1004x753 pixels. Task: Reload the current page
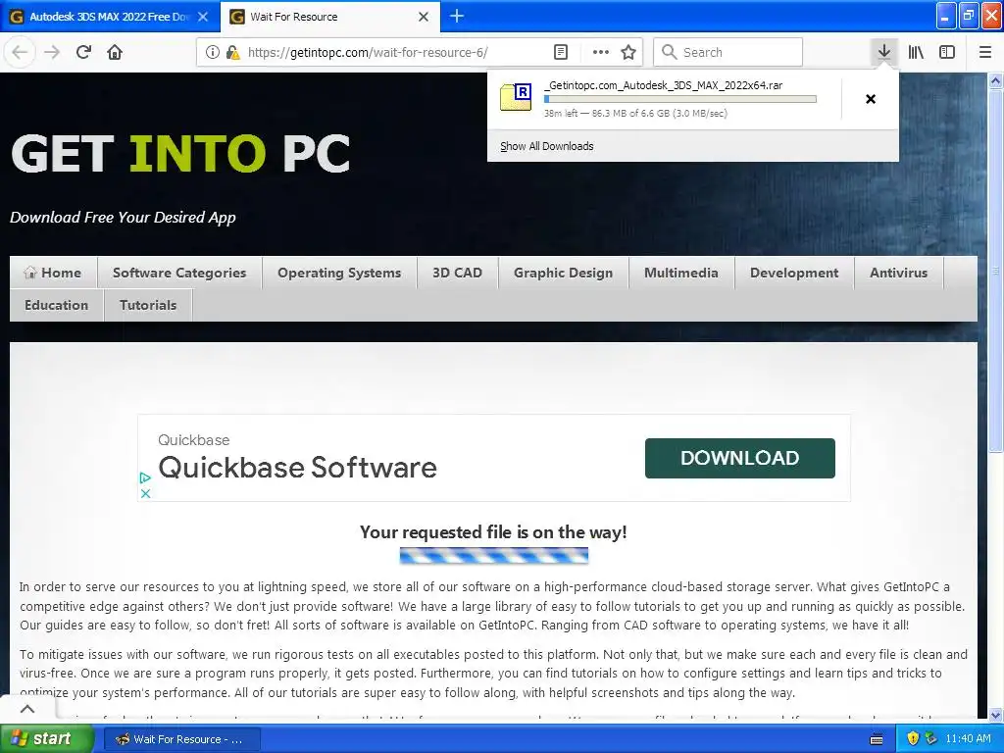pos(83,52)
